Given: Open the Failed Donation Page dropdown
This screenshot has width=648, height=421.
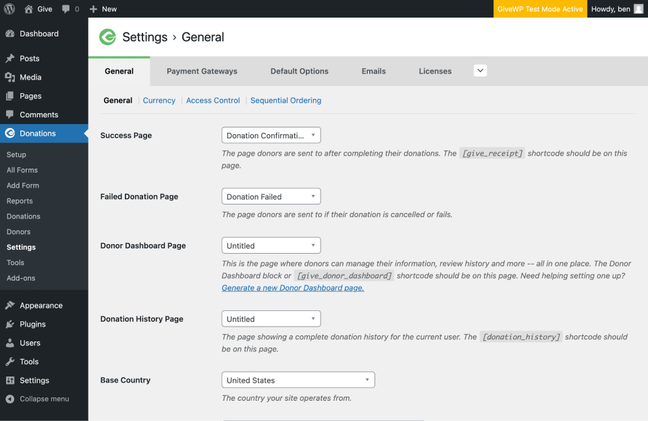Looking at the screenshot, I should click(271, 196).
